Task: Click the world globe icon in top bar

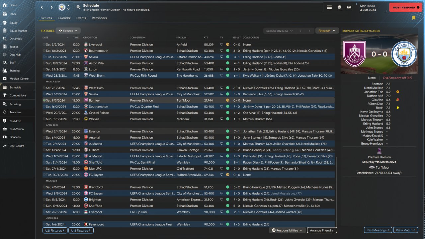Action: coord(339,7)
